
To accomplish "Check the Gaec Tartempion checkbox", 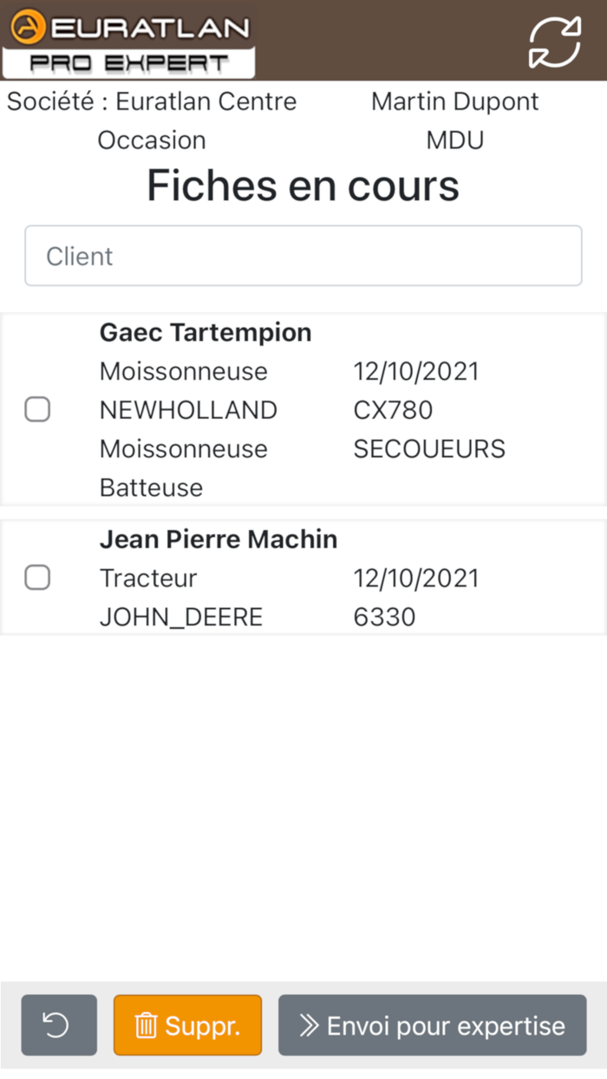I will pos(37,409).
